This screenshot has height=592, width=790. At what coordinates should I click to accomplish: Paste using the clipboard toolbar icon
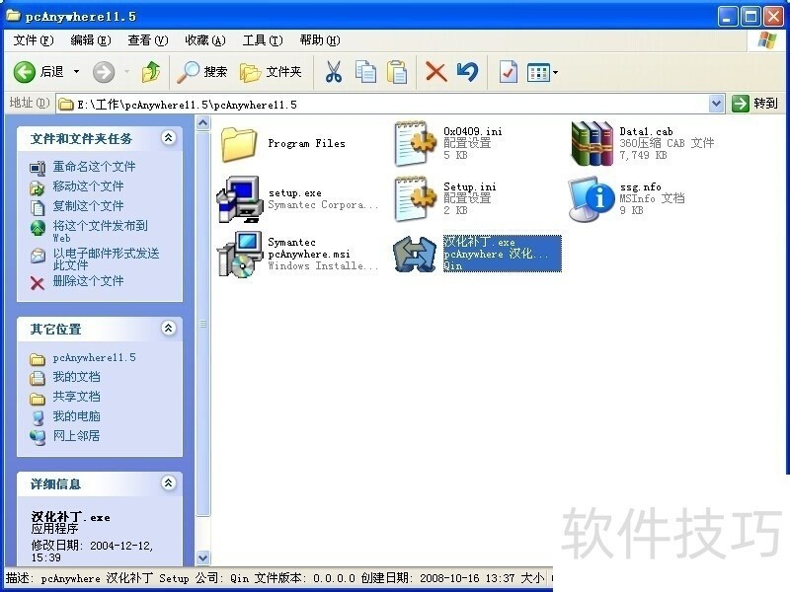tap(397, 72)
